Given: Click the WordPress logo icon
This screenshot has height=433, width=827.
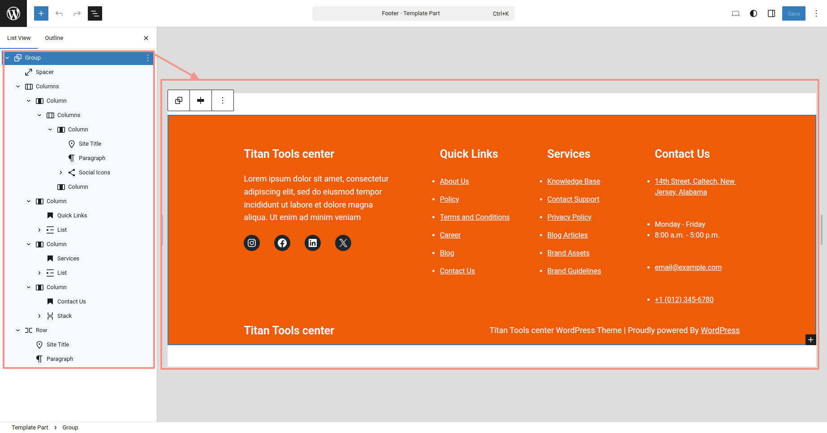Looking at the screenshot, I should point(13,13).
